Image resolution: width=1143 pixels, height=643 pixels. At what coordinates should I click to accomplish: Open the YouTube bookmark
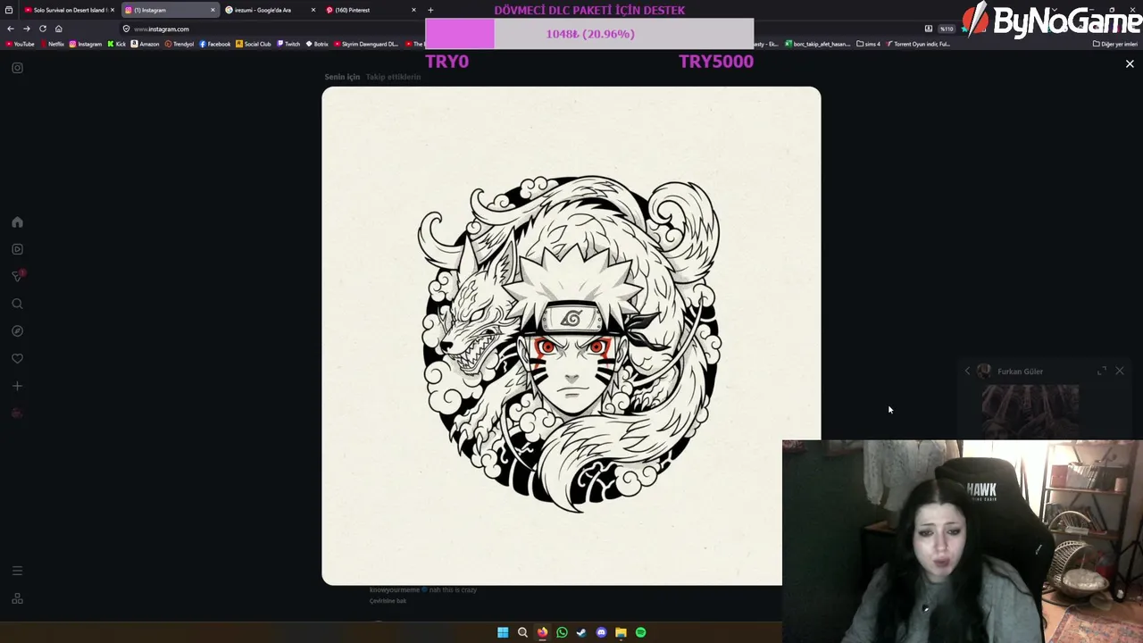(20, 44)
